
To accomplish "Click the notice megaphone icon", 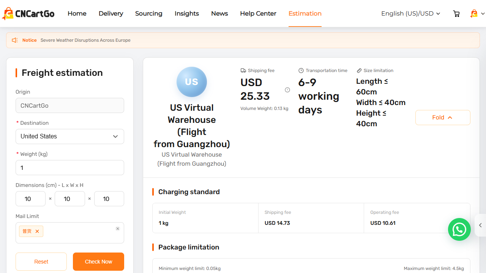I will 15,40.
